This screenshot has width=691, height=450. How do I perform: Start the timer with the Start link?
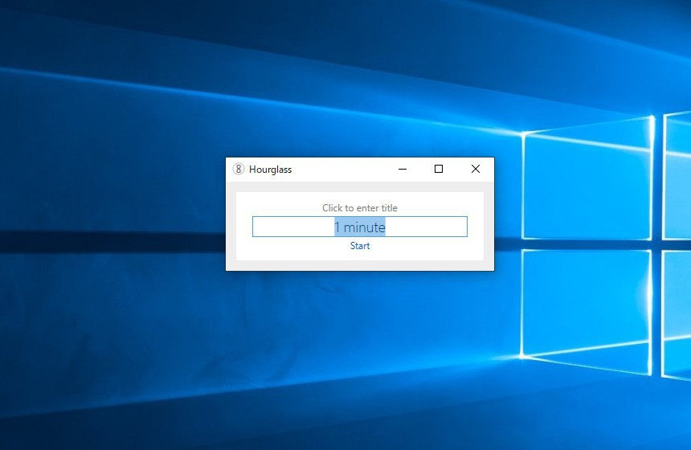coord(360,246)
